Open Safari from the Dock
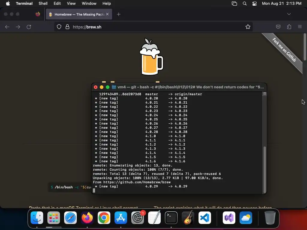Screen dimensions: 307x230 [x=70, y=218]
